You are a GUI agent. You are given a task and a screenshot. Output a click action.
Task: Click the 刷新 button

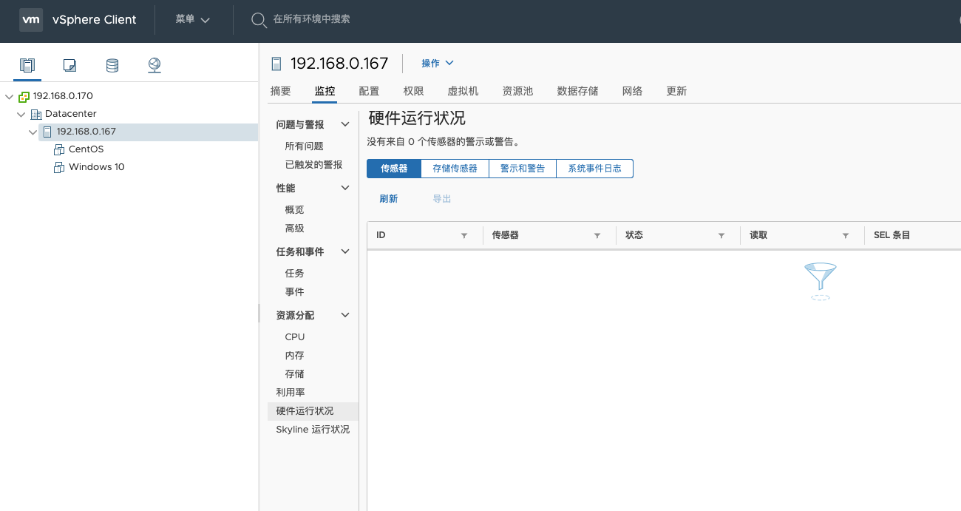(388, 199)
